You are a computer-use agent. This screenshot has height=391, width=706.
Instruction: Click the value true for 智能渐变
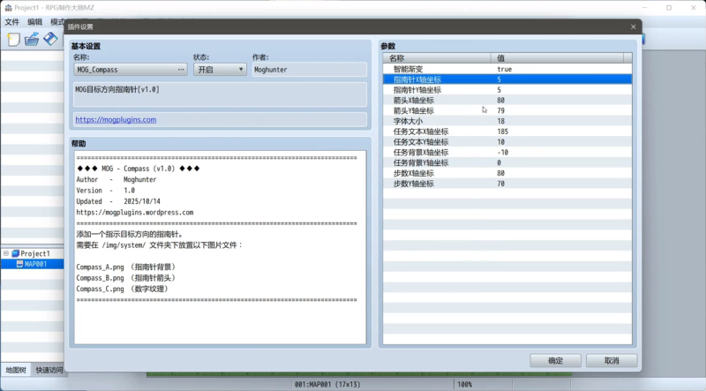(x=504, y=70)
